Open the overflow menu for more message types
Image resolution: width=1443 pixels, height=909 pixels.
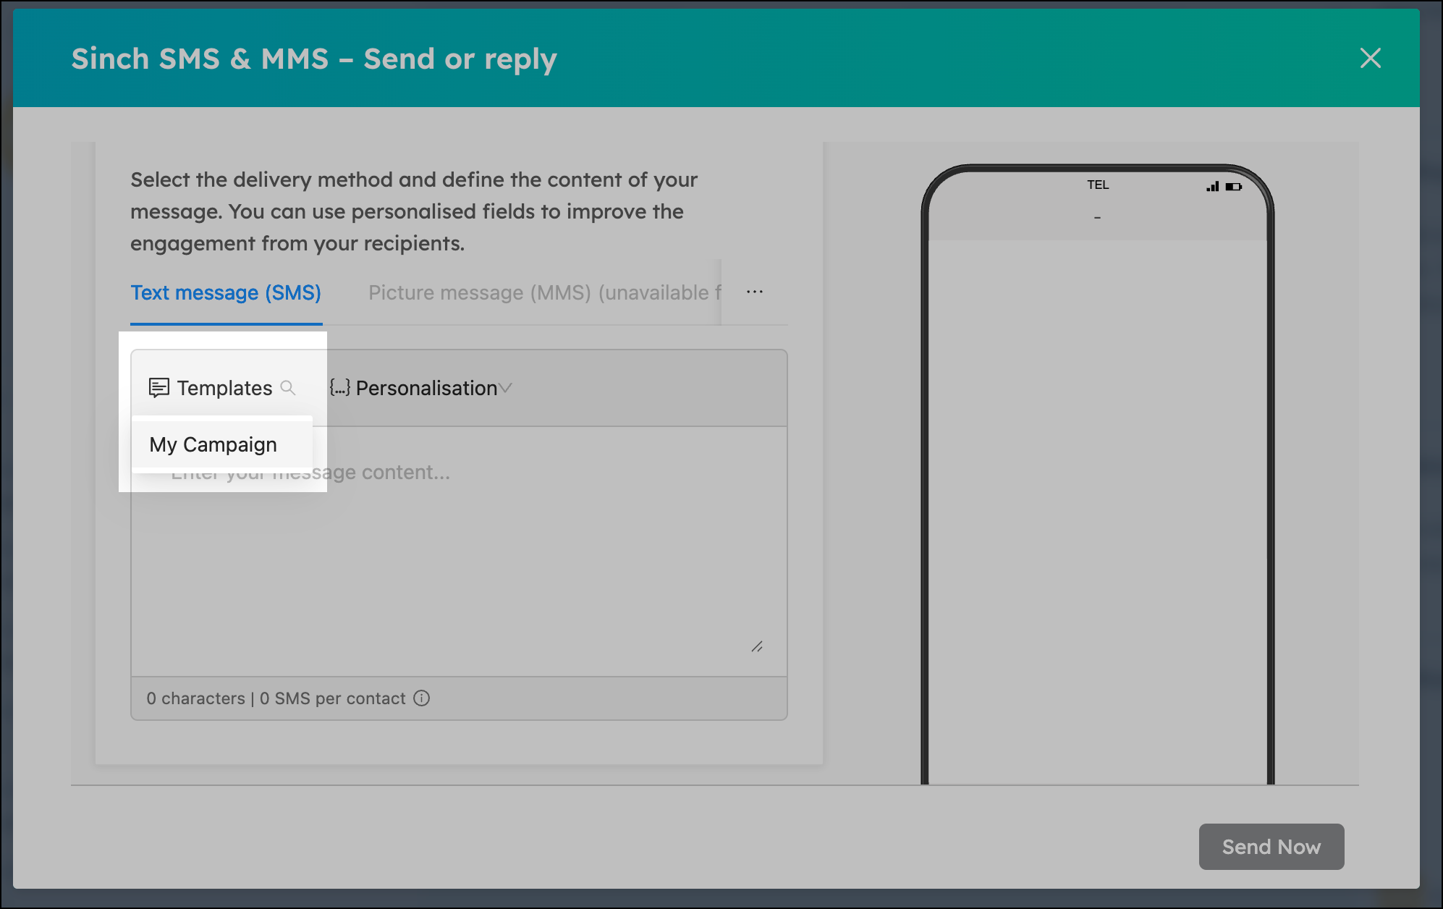click(x=754, y=292)
